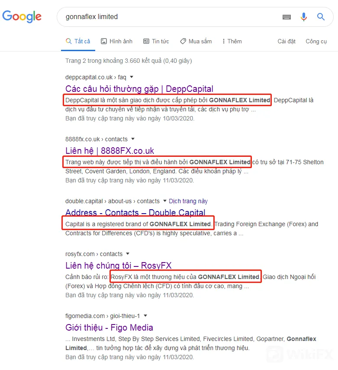Click the double.capital › about-us › contacts URL
Viewport: 338px width, 370px height.
tap(113, 201)
